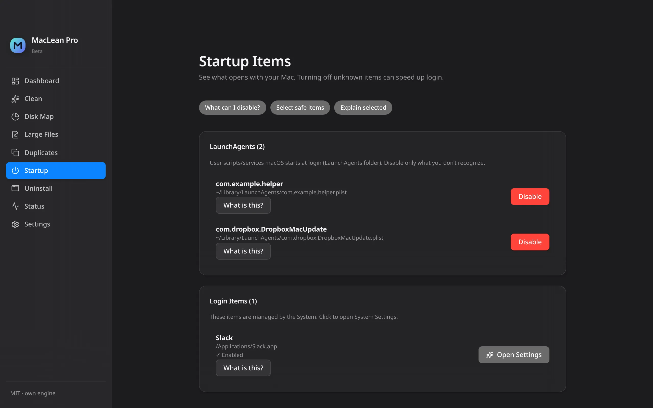Image resolution: width=653 pixels, height=408 pixels.
Task: Click the Uninstall window icon
Action: point(15,188)
